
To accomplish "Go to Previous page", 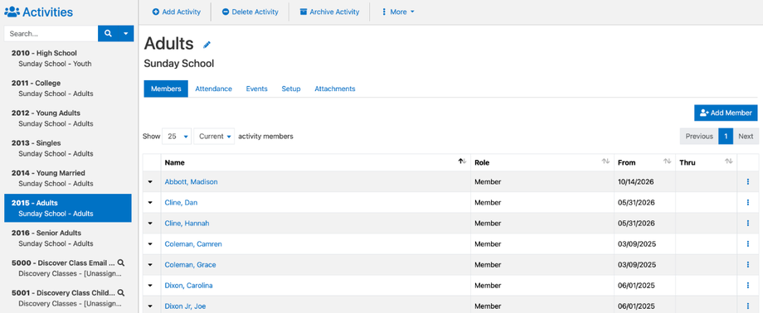I will [x=699, y=137].
